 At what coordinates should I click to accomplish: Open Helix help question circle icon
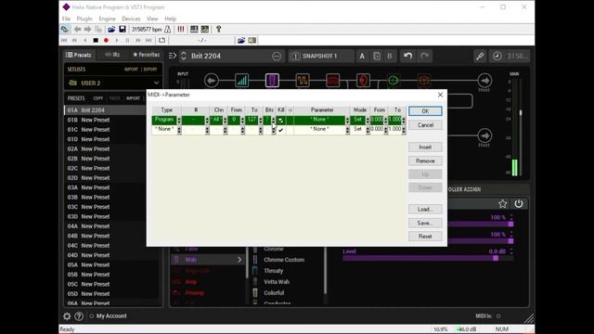pyautogui.click(x=79, y=315)
